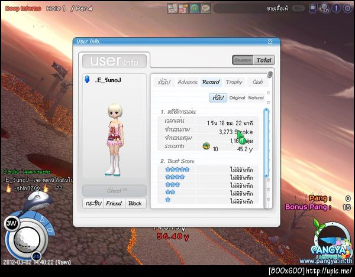This screenshot has width=355, height=277.
Task: Click the '2. Best Score' section heading
Action: click(177, 161)
